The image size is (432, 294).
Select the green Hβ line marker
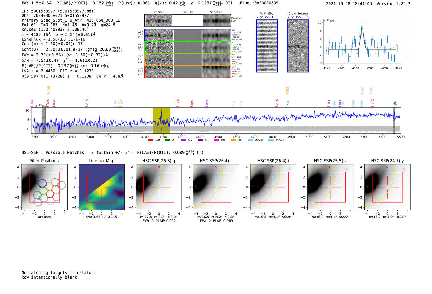click(395, 104)
